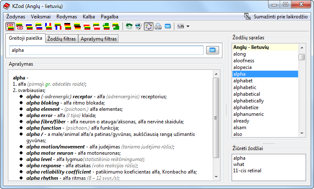Open the Lithuanian–Polish dictionary flag icon
Screen dimensions: 314x189
[97, 26]
